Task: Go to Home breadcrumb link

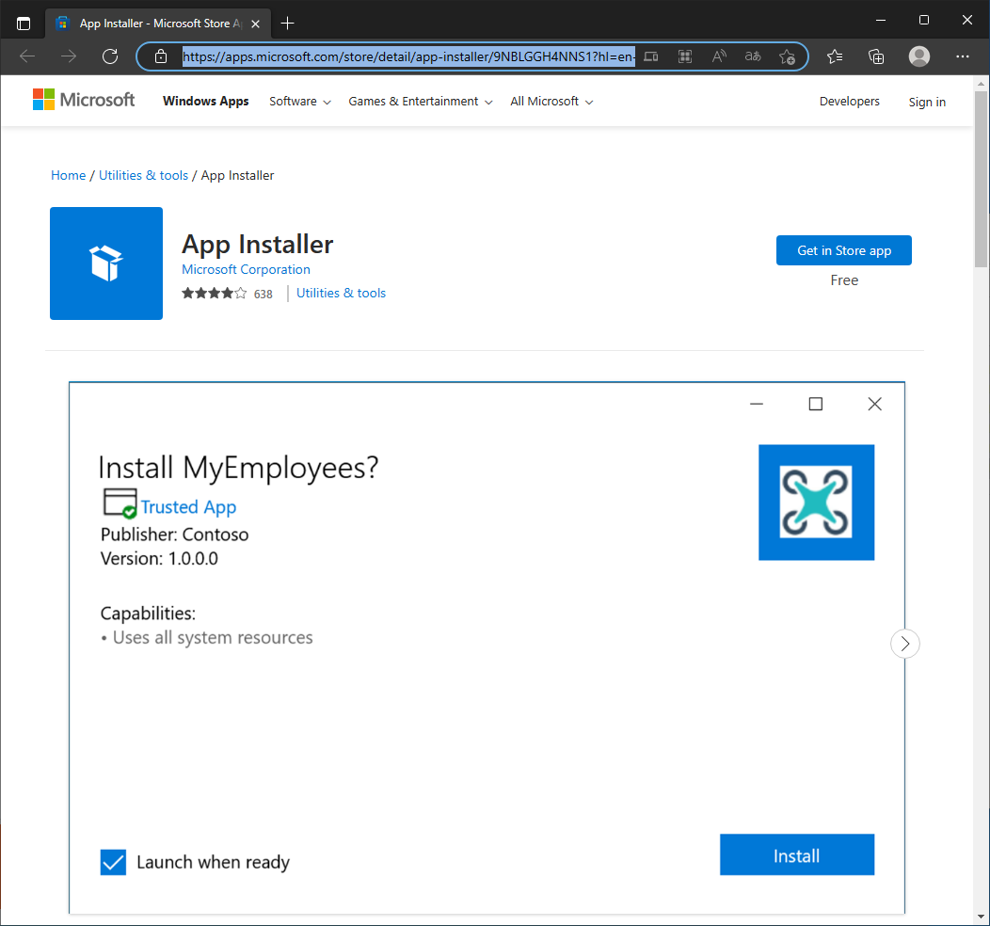Action: pos(68,175)
